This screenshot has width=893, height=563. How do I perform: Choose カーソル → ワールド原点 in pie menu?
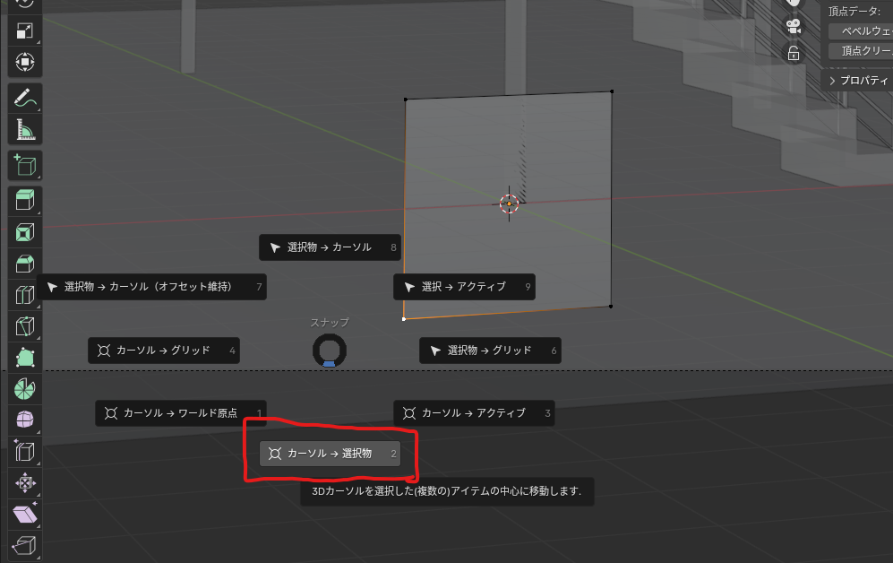coord(180,413)
